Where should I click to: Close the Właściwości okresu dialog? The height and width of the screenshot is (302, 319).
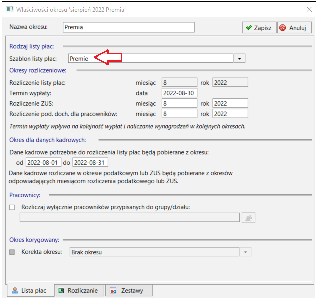pyautogui.click(x=309, y=9)
